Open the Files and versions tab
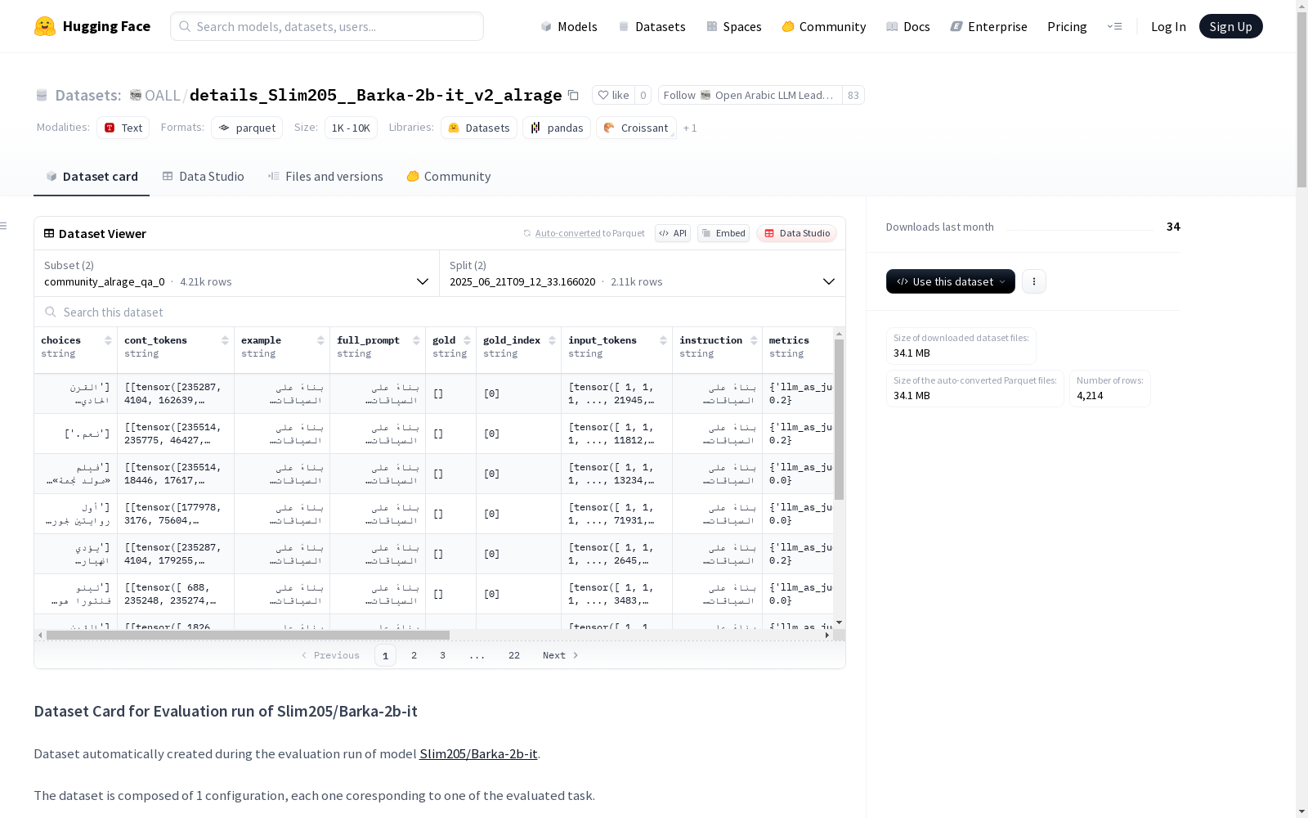Screen dimensions: 1308x818 click(325, 177)
